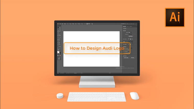
Task: Click the Document Setup button
Action: (126, 58)
